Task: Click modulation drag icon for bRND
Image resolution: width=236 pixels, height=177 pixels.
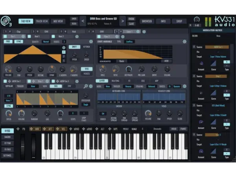Action: 70,129
